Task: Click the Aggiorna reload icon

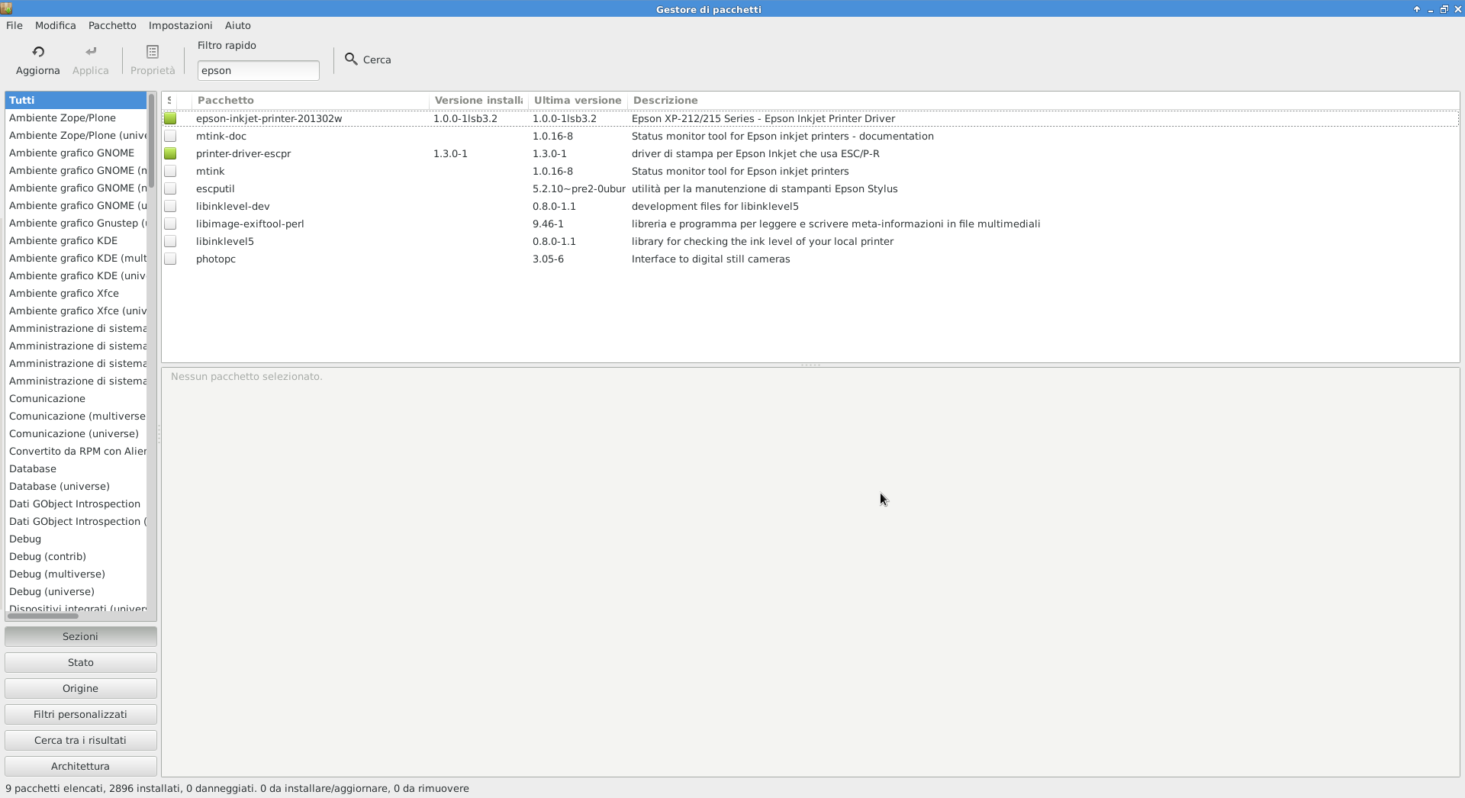Action: (x=38, y=52)
